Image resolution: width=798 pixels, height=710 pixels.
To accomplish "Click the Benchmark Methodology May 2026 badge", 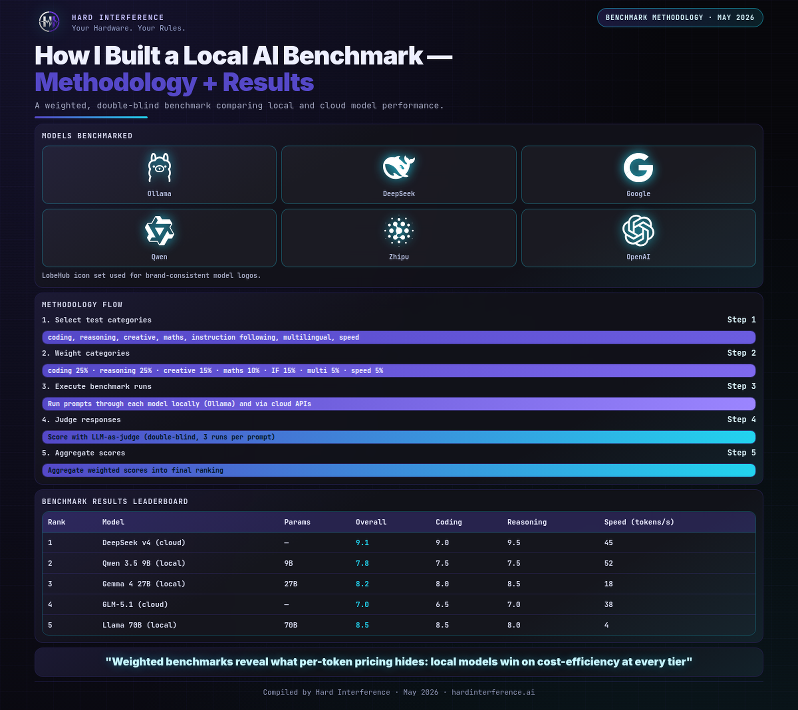I will coord(680,18).
